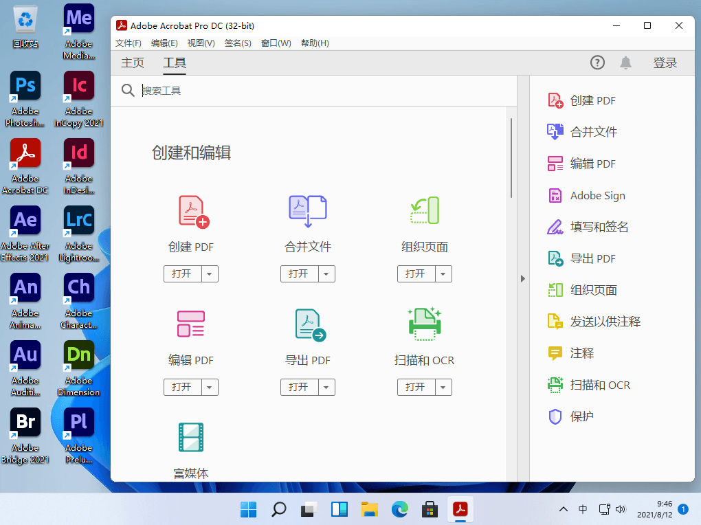Open Adobe Dimension desktop shortcut

[x=78, y=368]
